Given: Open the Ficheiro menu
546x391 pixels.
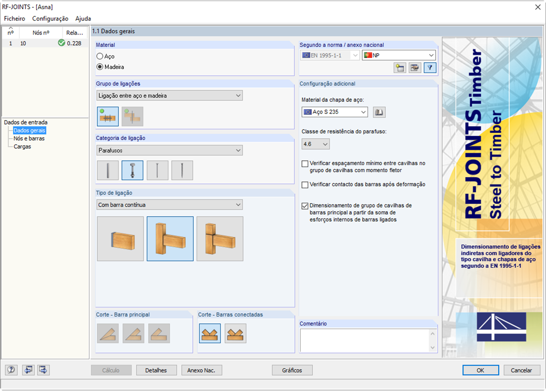Looking at the screenshot, I should tap(15, 18).
